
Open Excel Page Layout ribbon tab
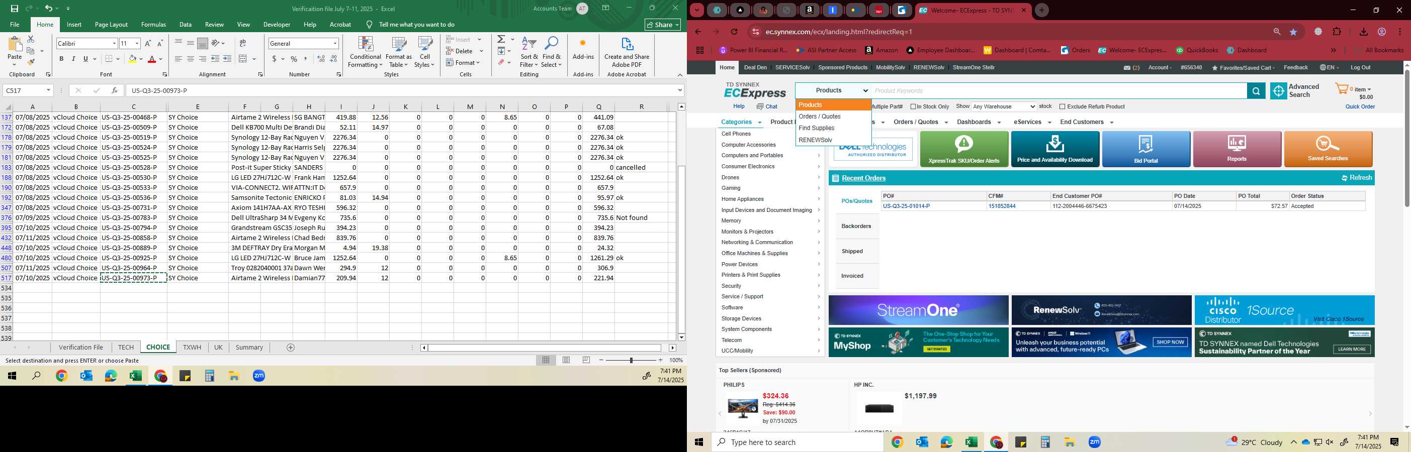pos(111,25)
